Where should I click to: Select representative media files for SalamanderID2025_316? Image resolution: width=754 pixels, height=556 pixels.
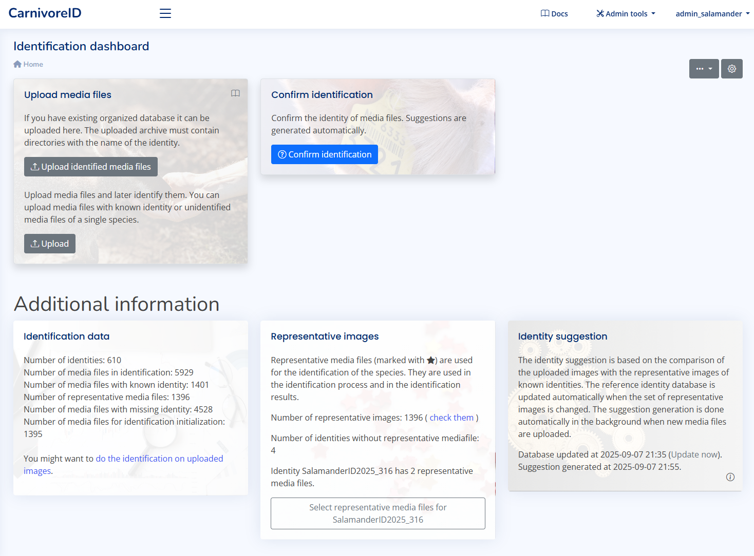pyautogui.click(x=378, y=513)
